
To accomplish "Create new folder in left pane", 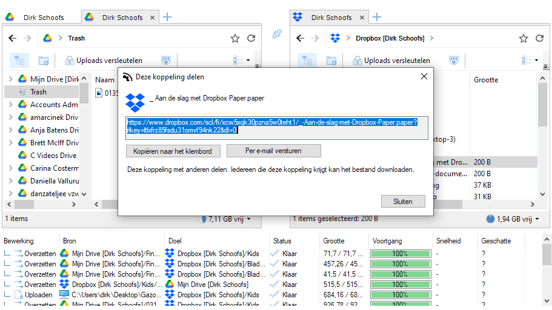I will [43, 61].
